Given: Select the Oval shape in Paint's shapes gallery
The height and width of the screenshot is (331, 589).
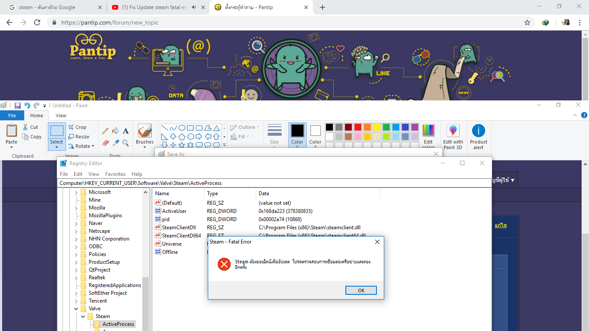Looking at the screenshot, I should pos(182,128).
